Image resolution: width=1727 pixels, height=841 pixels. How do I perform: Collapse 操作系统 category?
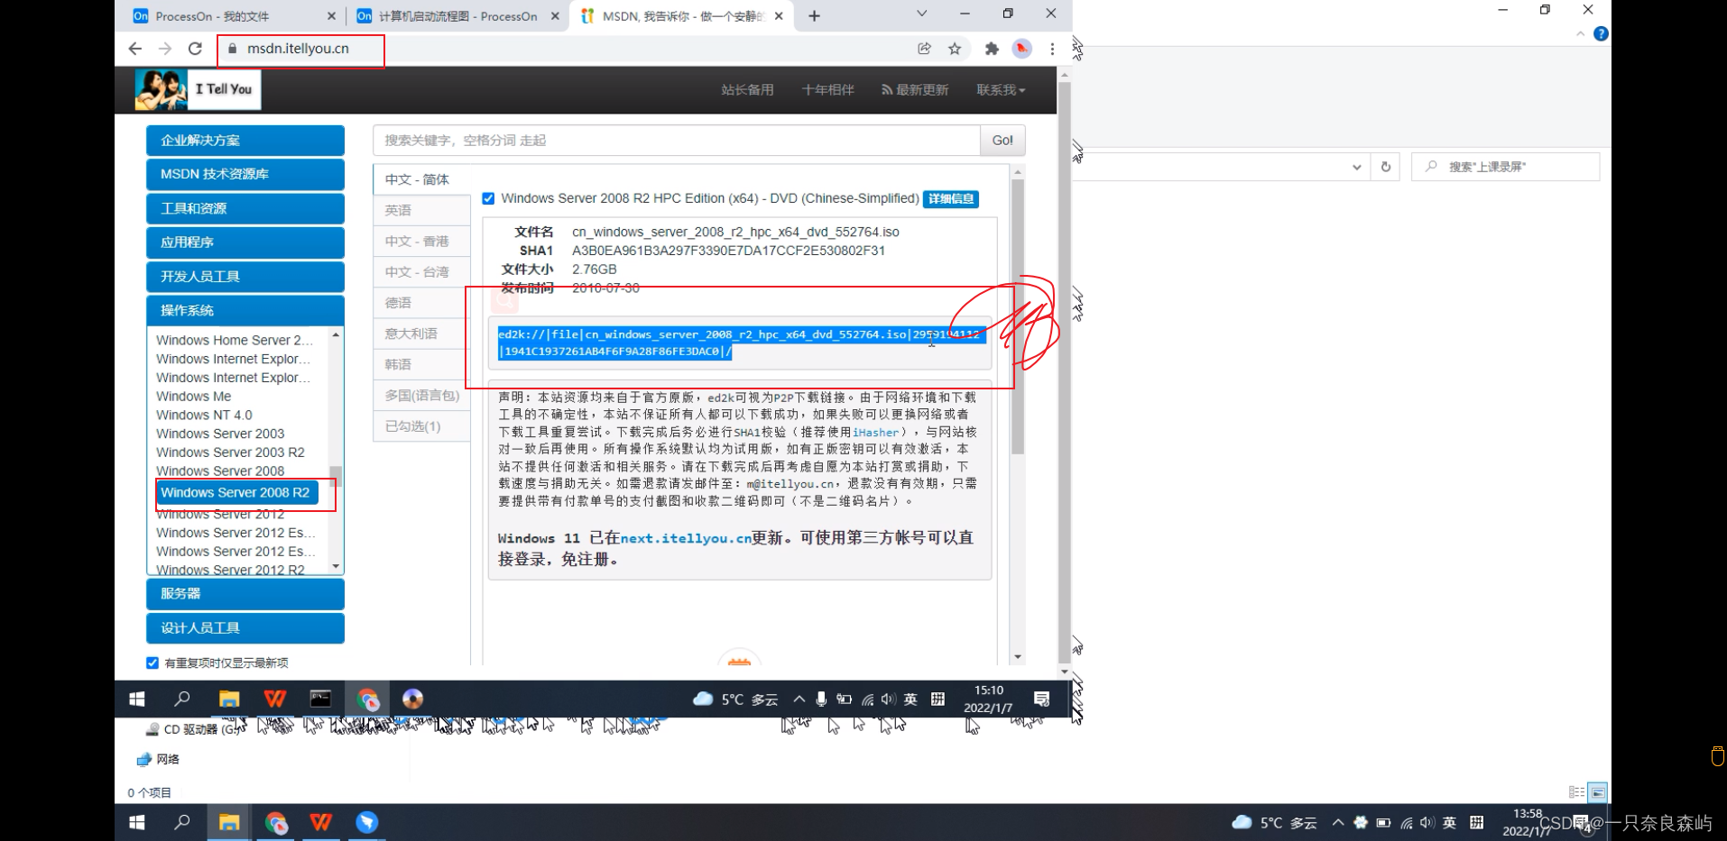point(245,310)
